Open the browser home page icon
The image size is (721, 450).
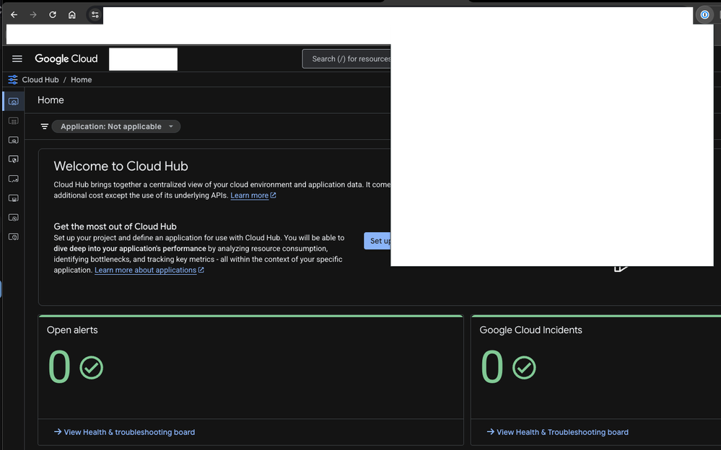72,14
